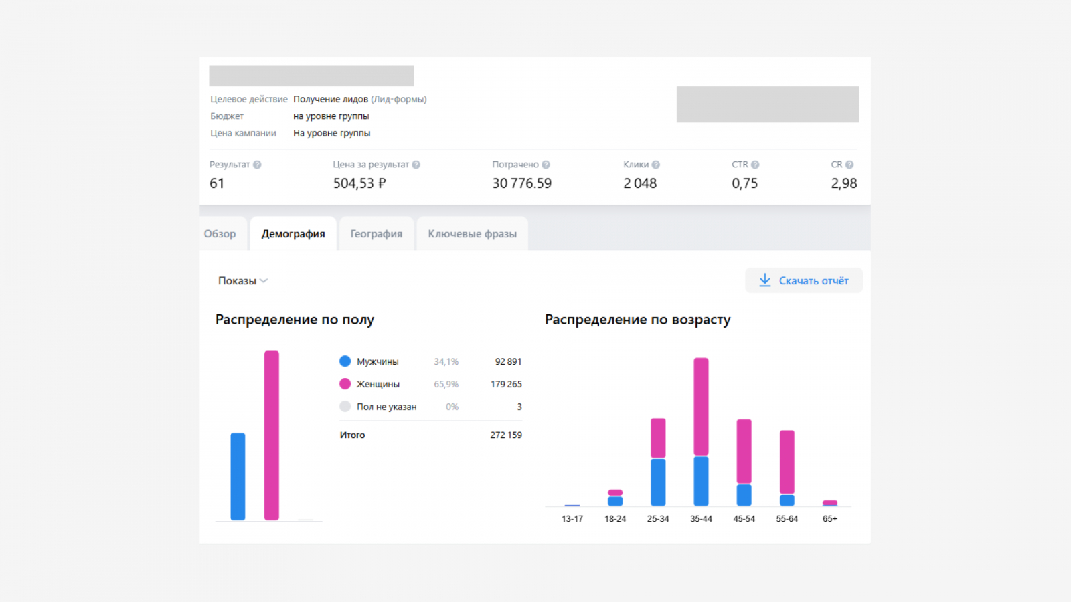
Task: Click the Цена кампании value На уровне группы
Action: pos(332,133)
